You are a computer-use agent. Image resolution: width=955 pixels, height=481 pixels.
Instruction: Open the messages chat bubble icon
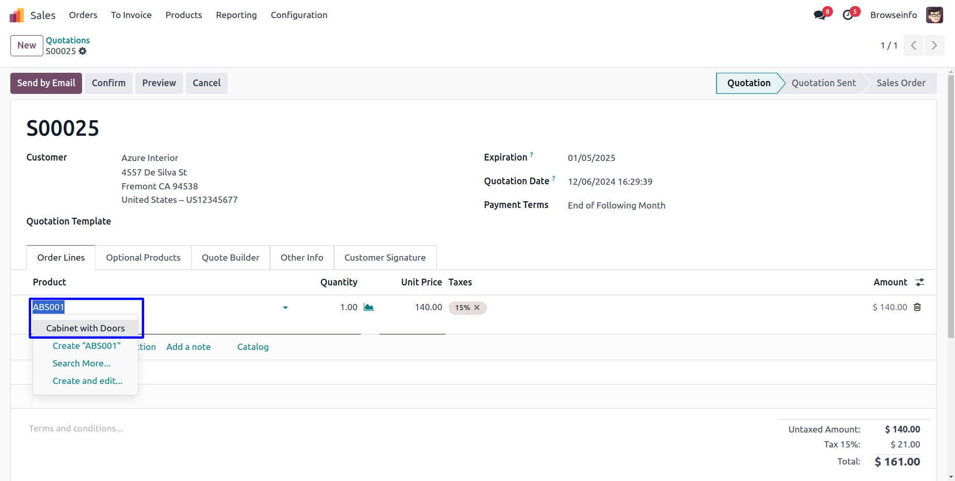click(819, 15)
